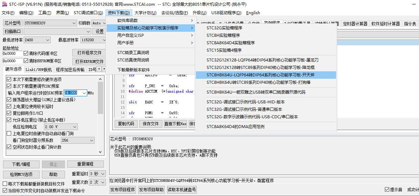Select STC8H8K64U 开天斧 learning board item
Image resolution: width=419 pixels, height=196 pixels.
coord(266,75)
